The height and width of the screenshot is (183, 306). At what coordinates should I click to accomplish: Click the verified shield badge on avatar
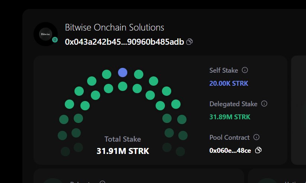click(55, 40)
